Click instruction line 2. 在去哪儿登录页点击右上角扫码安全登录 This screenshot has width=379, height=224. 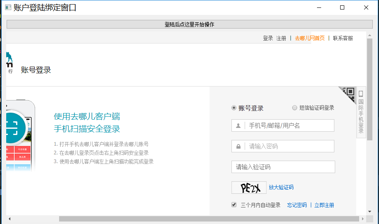(x=101, y=153)
